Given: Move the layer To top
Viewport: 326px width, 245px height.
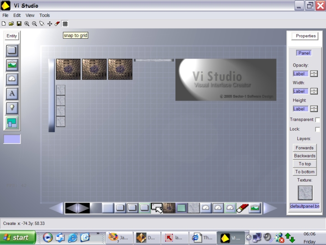Looking at the screenshot, I should click(305, 164).
